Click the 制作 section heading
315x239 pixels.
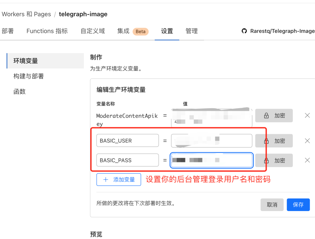coord(96,57)
